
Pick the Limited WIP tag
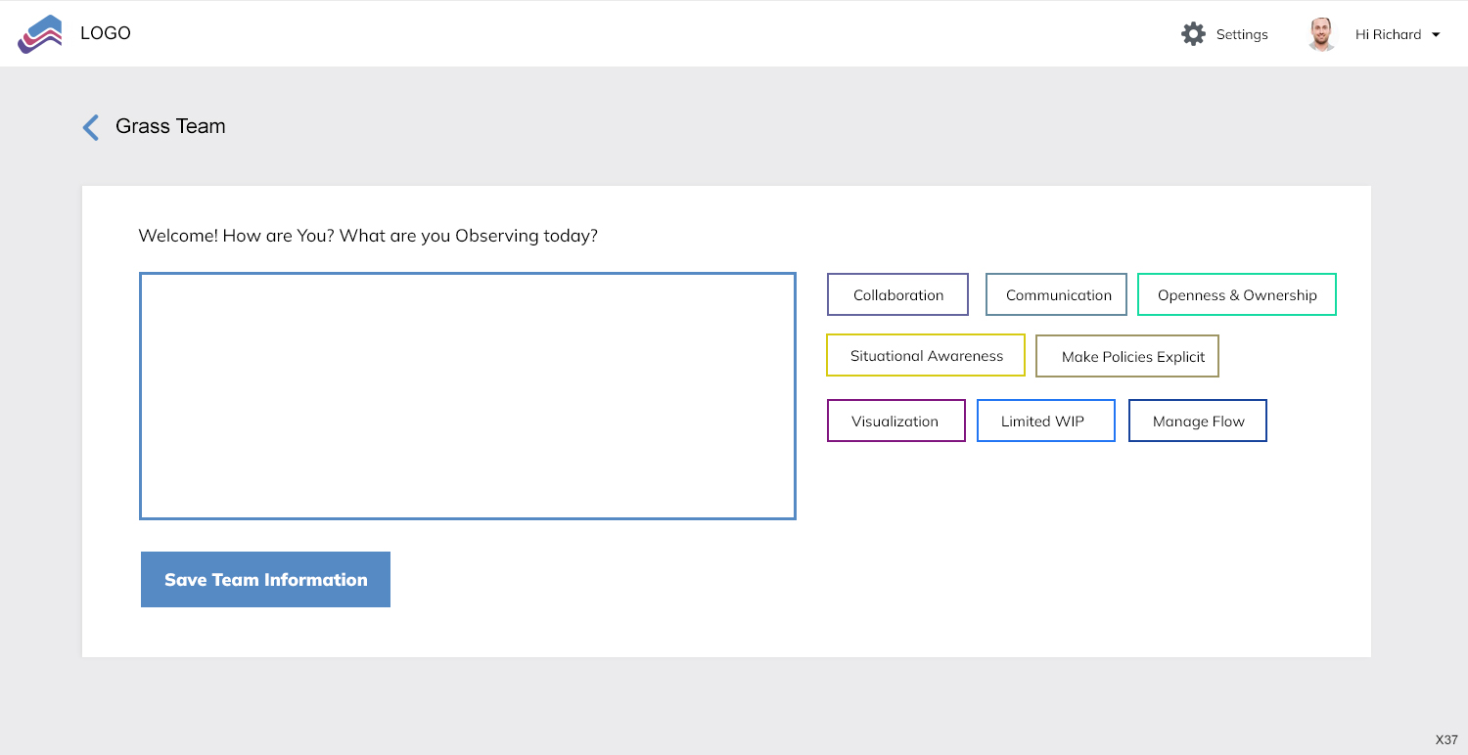click(x=1045, y=421)
